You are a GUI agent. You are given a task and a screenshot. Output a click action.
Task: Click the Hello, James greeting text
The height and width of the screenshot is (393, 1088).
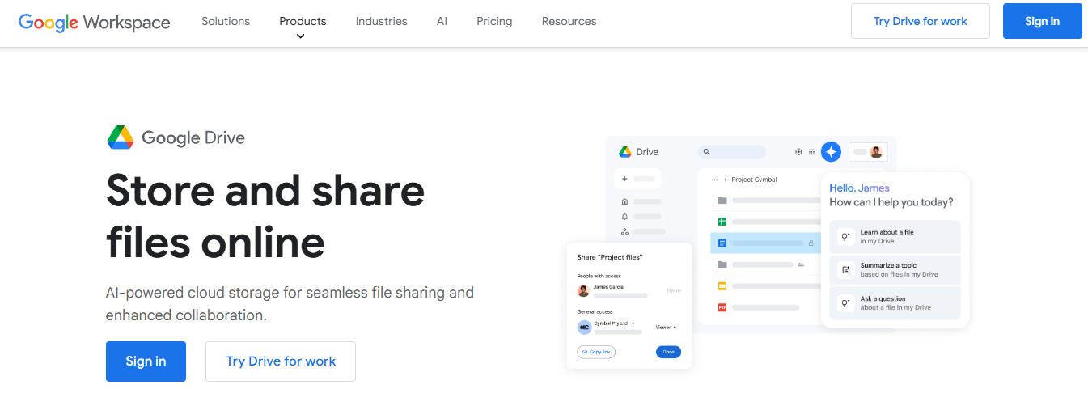tap(859, 188)
